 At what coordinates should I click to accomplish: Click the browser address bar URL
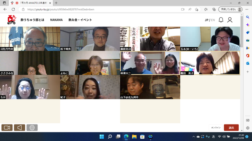click(61, 9)
